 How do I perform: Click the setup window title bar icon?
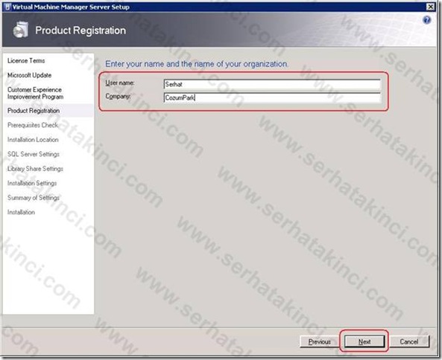[x=8, y=7]
